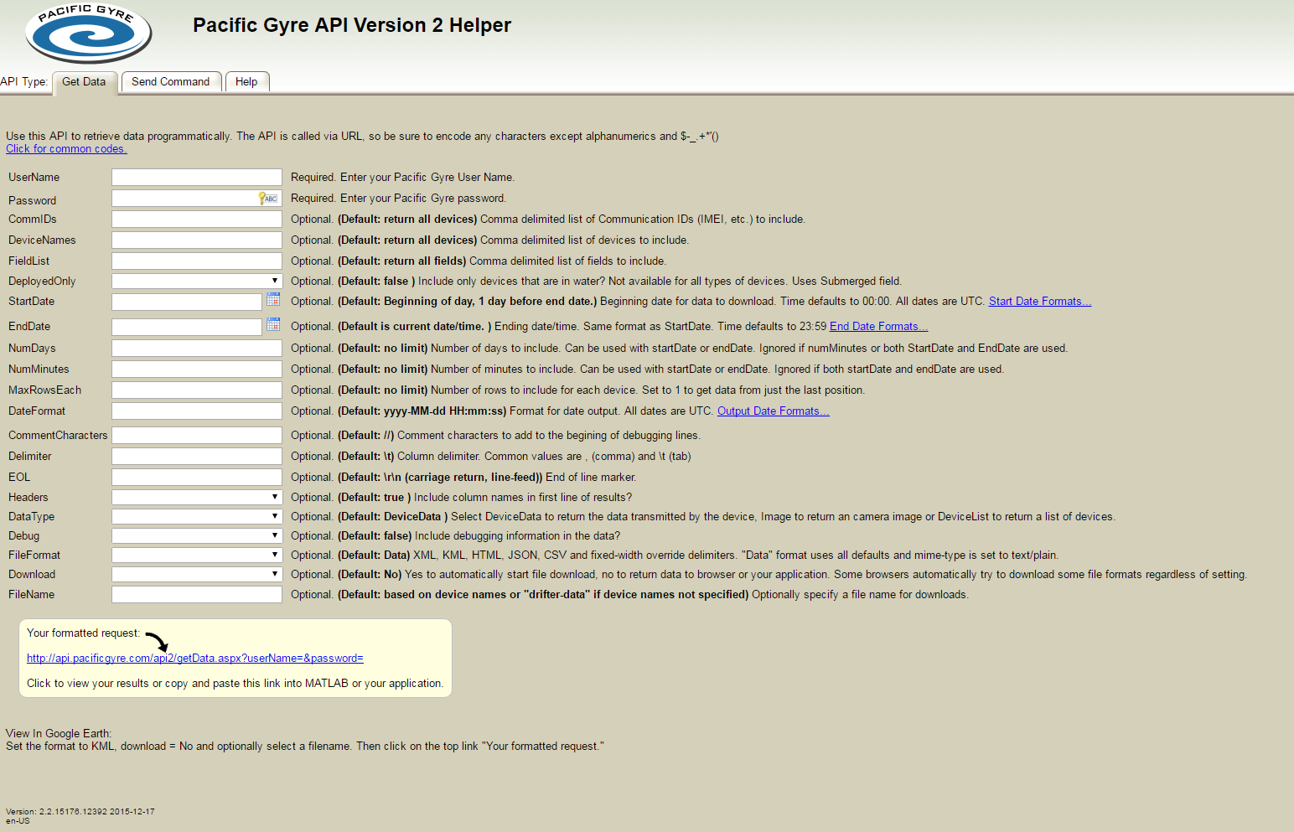Expand the Headers dropdown

click(x=197, y=497)
